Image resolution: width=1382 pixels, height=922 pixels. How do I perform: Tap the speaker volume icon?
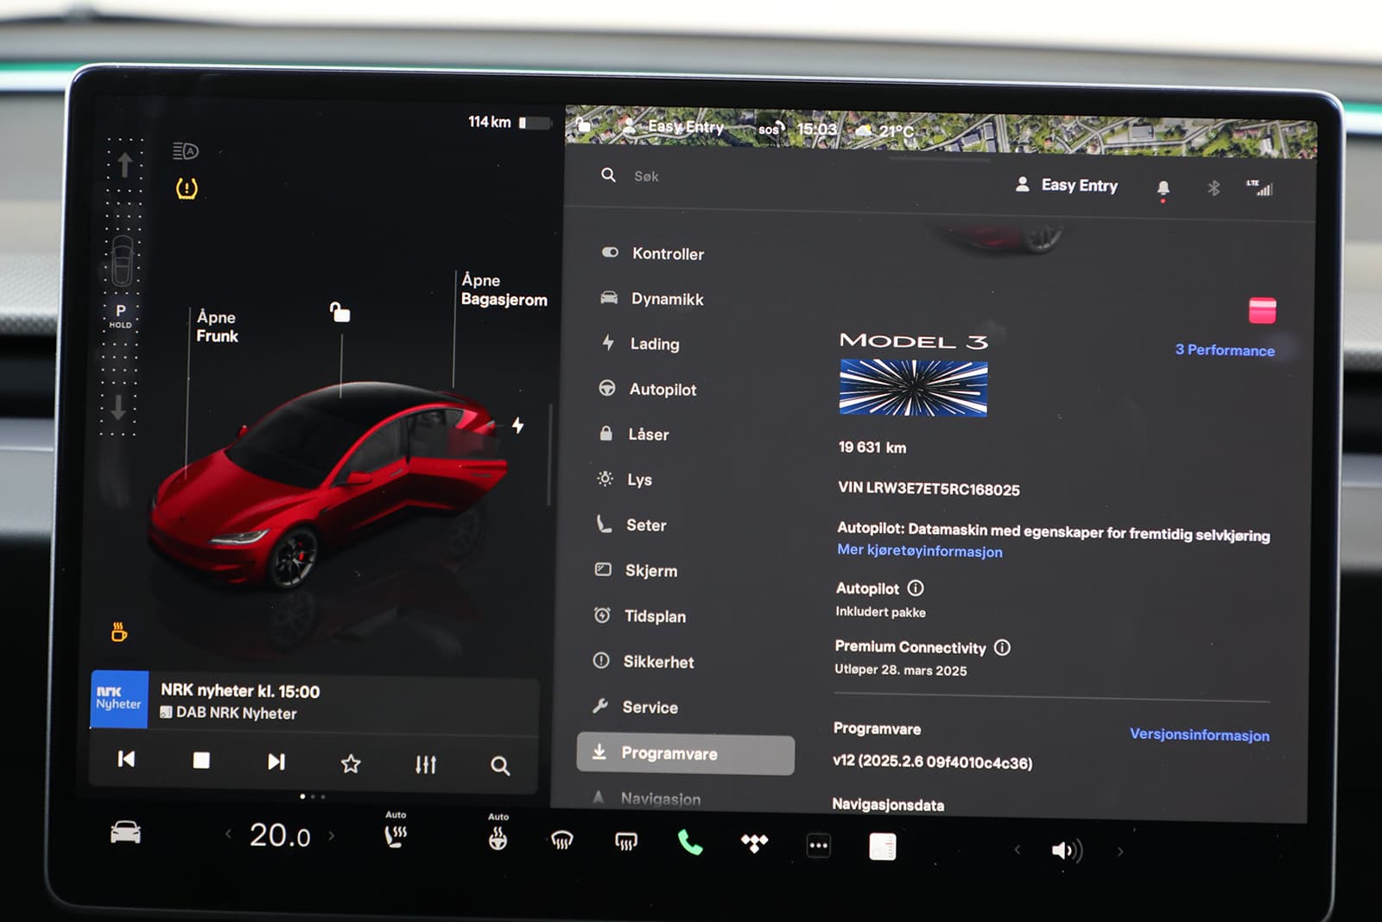tap(1067, 850)
